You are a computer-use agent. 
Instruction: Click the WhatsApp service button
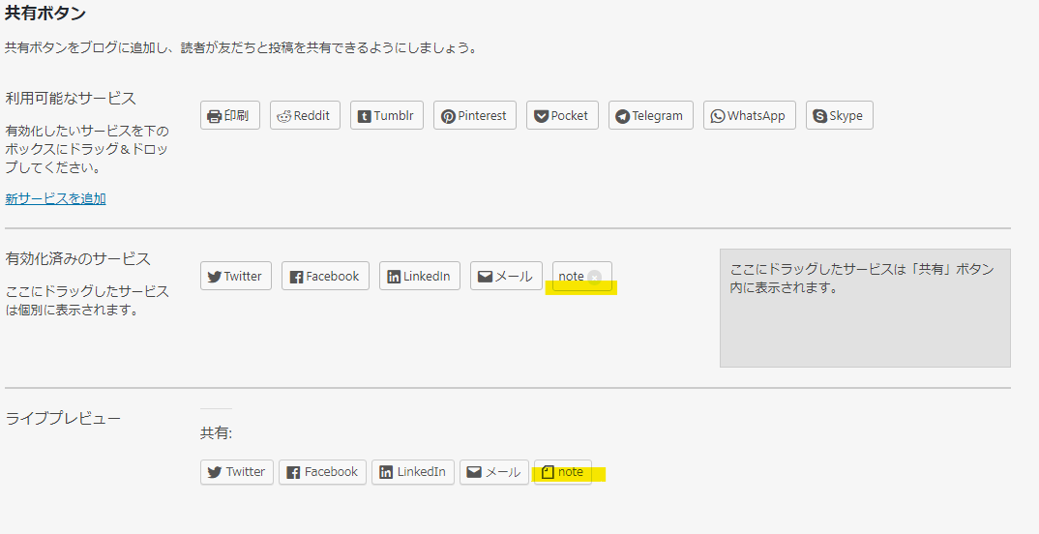coord(750,115)
